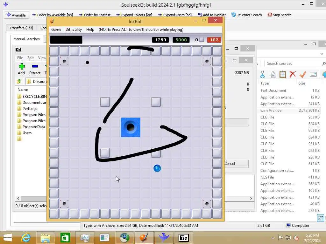Click the 5000 score display in InkBall
The width and height of the screenshot is (326, 244).
pos(181,40)
